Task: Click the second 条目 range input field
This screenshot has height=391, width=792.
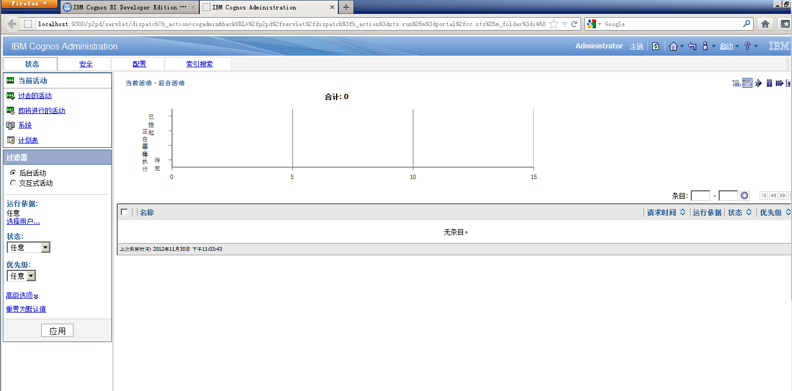Action: [728, 196]
